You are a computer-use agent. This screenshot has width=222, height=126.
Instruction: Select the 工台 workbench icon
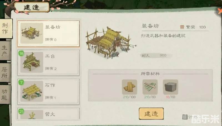(x=32, y=62)
